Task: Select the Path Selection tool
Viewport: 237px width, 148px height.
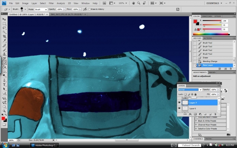Action: pos(4,89)
